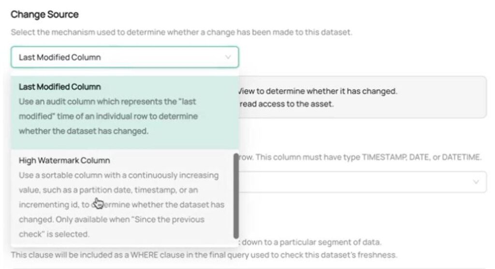Viewport: 495px width, 269px height.
Task: Click the dropdown options list scrollbar
Action: 236,195
